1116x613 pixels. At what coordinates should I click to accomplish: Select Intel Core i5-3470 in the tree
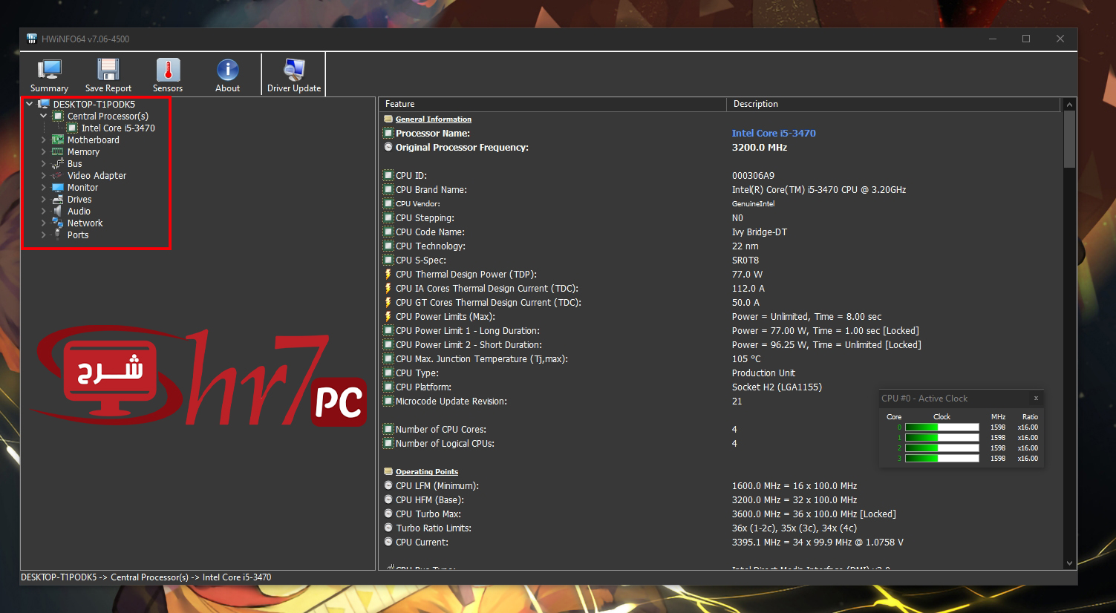(118, 128)
